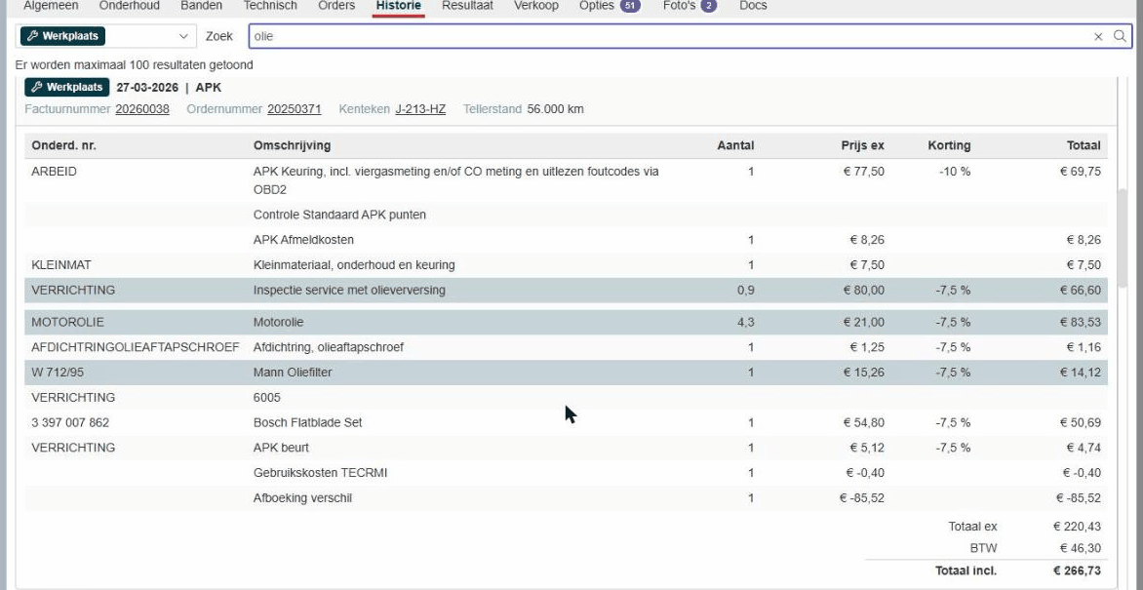Select the Afdichtring, olieaftapschroef description

click(329, 347)
